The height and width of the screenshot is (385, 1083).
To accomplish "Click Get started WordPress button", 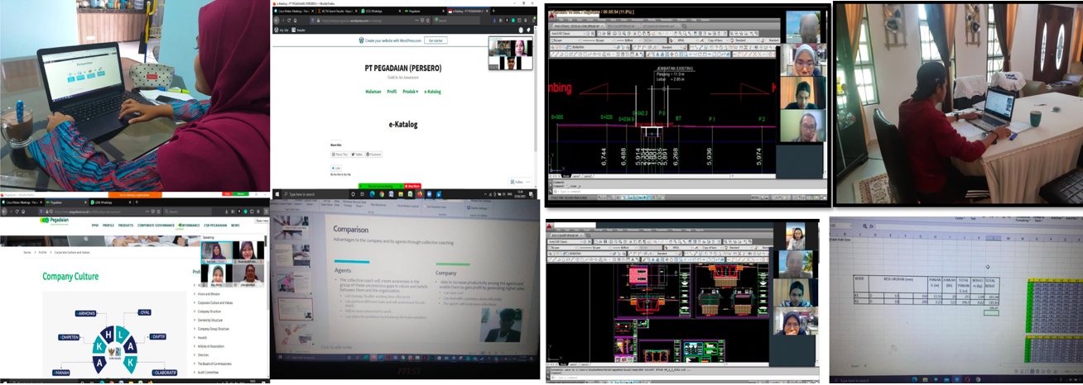I will 436,40.
